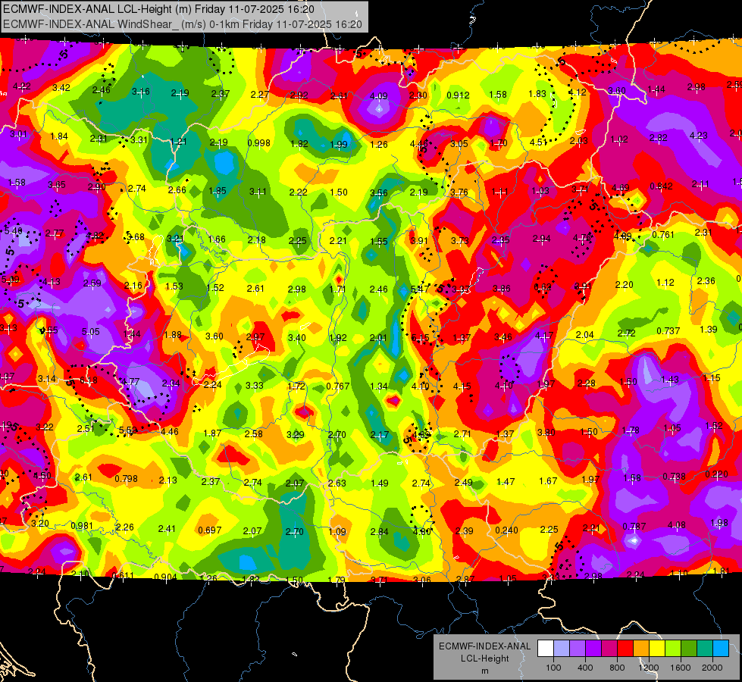Screen dimensions: 742x682
Task: Pick the pure yellow legend swatch
Action: click(x=657, y=649)
